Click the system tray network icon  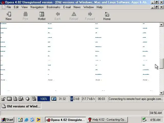(x=144, y=120)
